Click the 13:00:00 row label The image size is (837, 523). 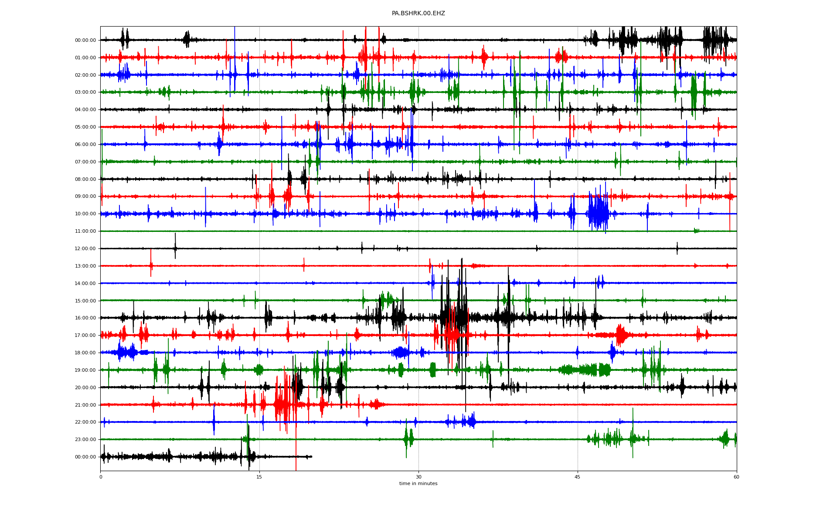coord(85,266)
